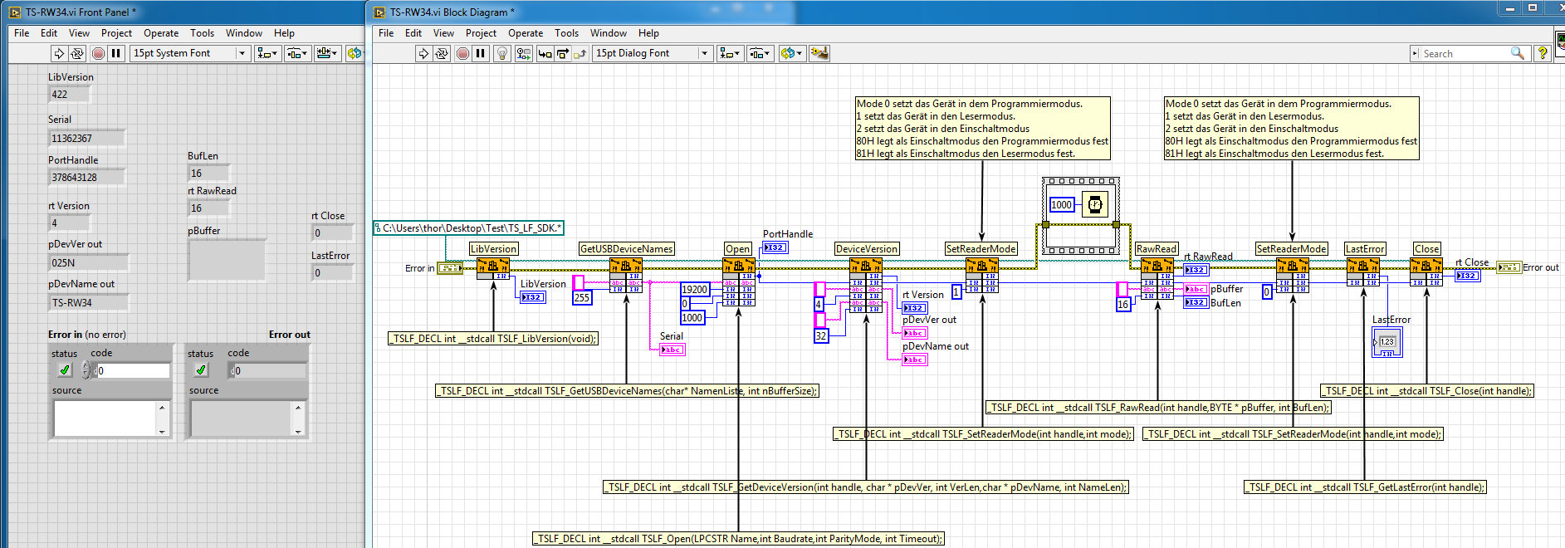
Task: Click Error in code increment stepper
Action: point(86,366)
